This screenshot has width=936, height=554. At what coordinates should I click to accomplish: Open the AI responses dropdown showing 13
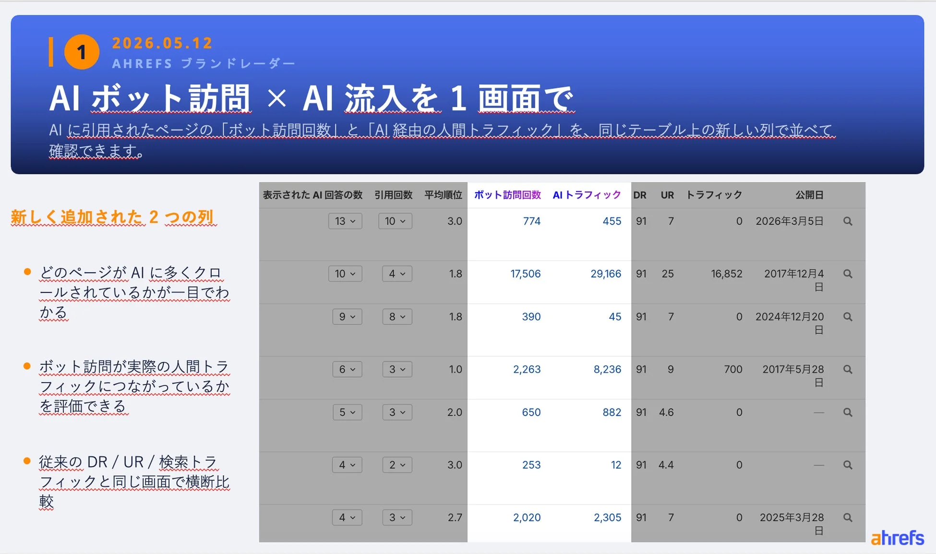[345, 221]
